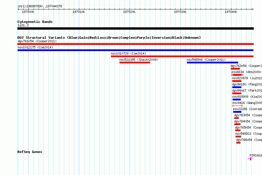Click the MIR181A gene label
Viewport: 262px width, 175px height.
click(256, 155)
